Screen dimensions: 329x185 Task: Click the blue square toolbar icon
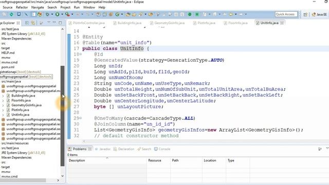pos(19,14)
